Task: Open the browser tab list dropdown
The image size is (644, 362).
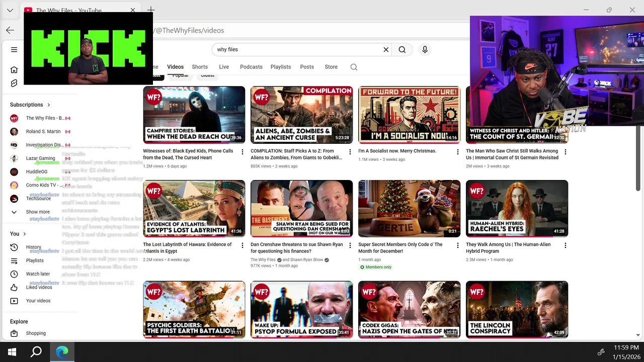Action: pos(10,10)
